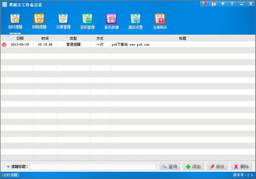The image size is (256, 179).
Task: Close the 翠雨方工作备忘录 window
Action: pyautogui.click(x=251, y=3)
